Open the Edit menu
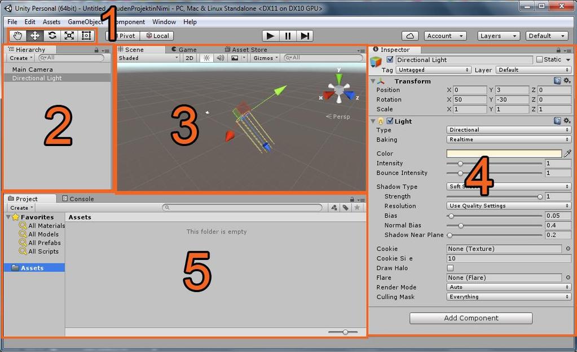The height and width of the screenshot is (352, 577). point(30,22)
